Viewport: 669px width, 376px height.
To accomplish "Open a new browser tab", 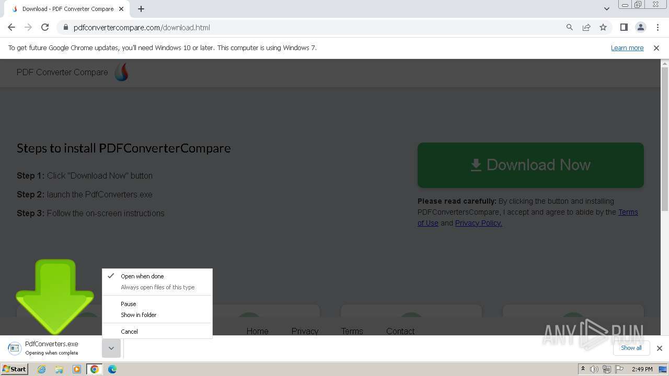I will (x=141, y=9).
